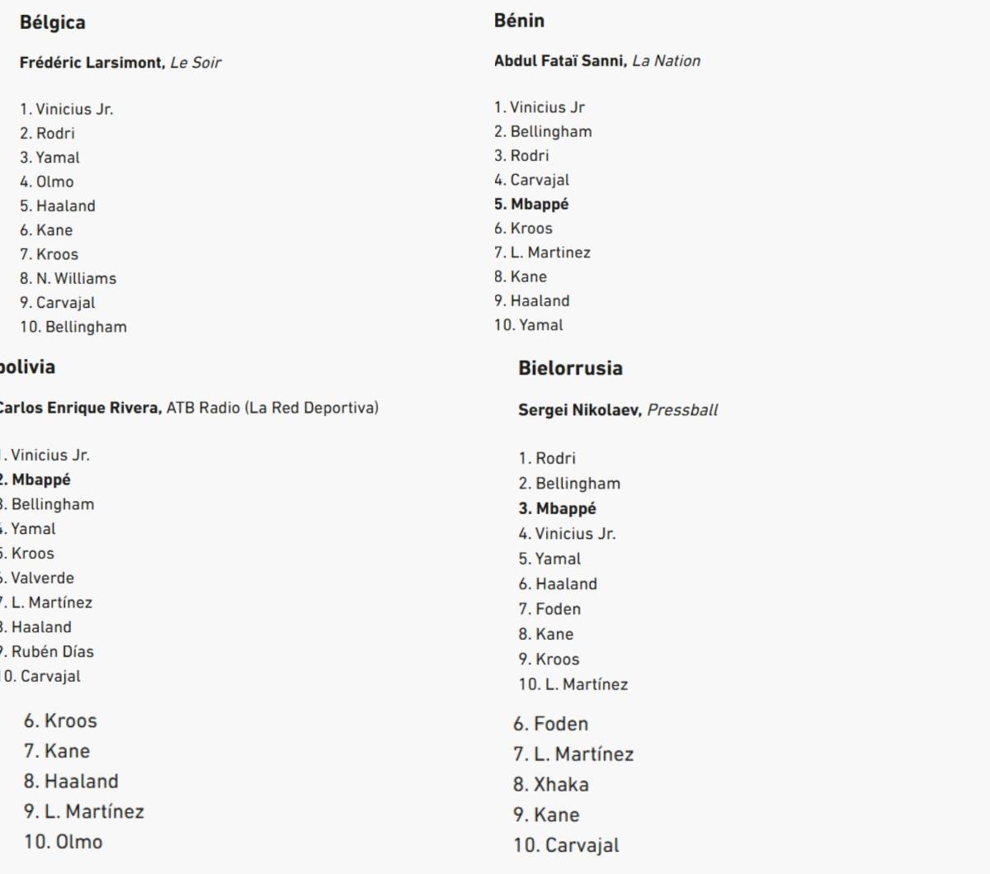The image size is (990, 874).
Task: Select voter name Abdul Fataï Sanni
Action: point(560,61)
